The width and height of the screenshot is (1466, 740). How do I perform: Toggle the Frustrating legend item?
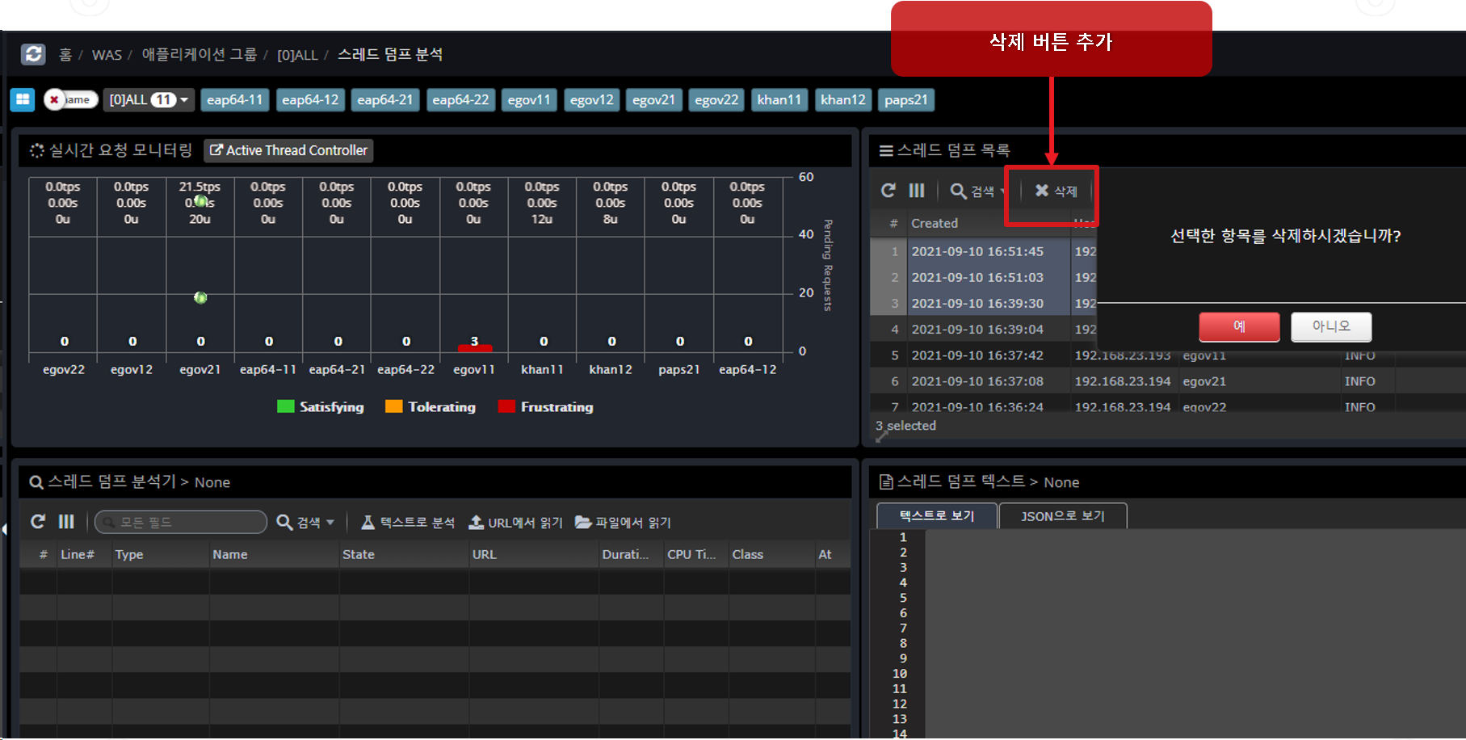pyautogui.click(x=546, y=407)
